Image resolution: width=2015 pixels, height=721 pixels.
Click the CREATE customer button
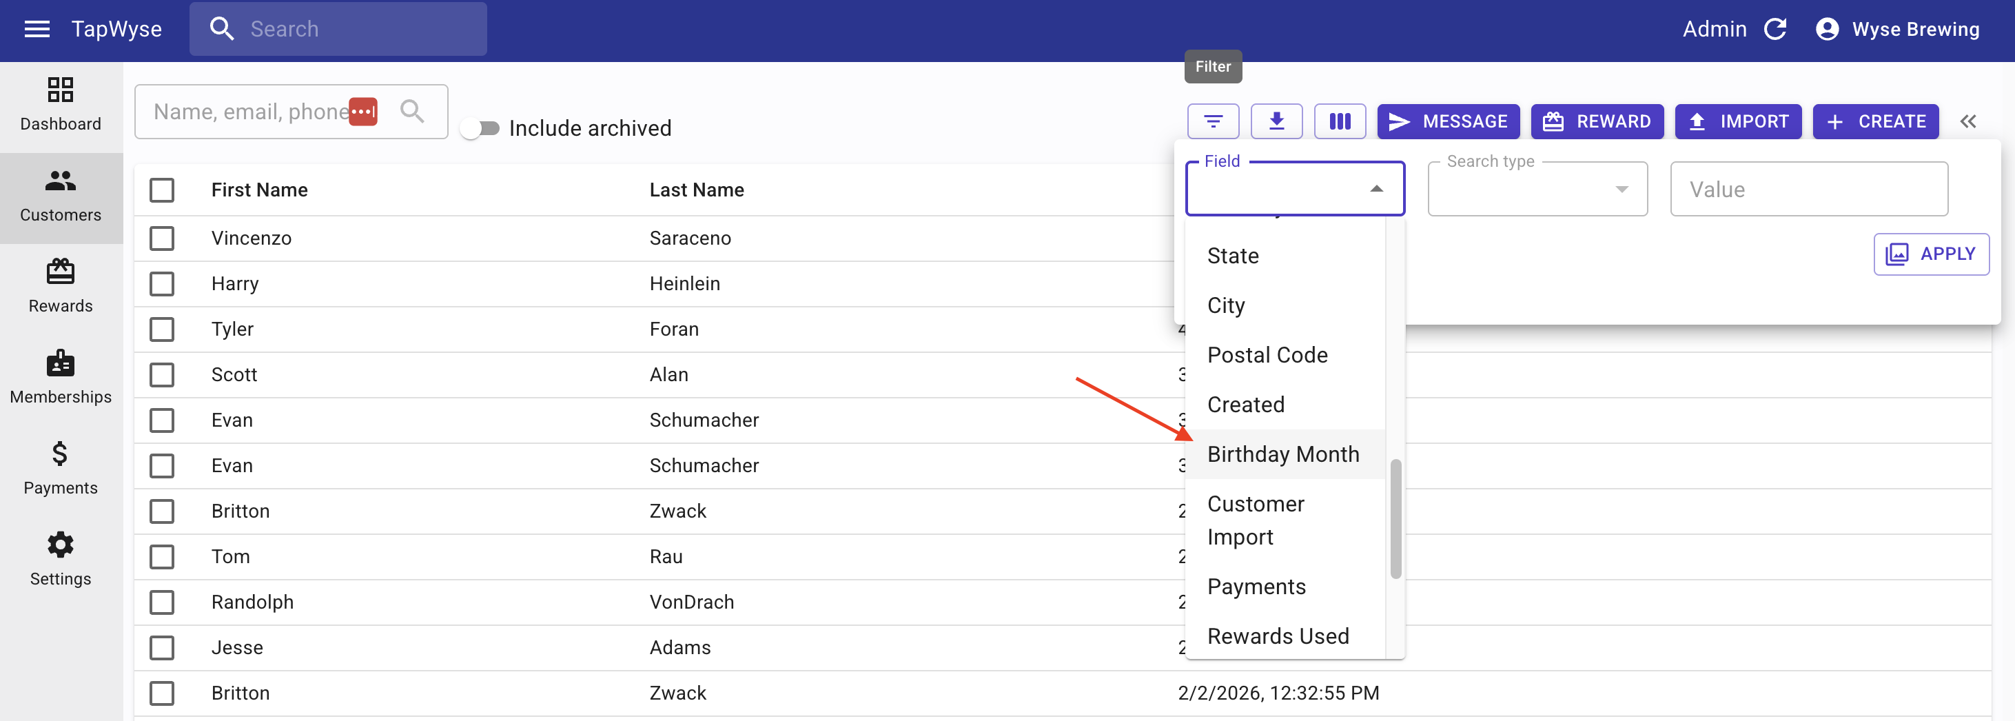tap(1875, 121)
